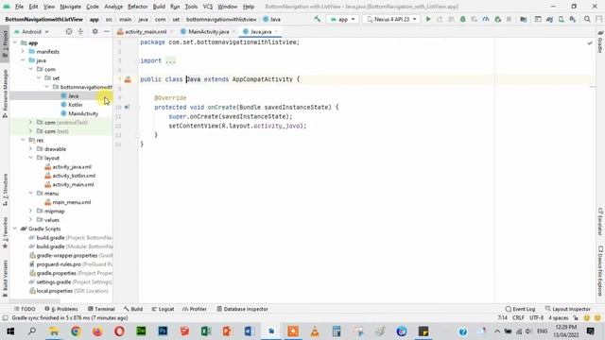Hide the project panel with minus icon
Screen dimensions: 605x340
point(107,31)
